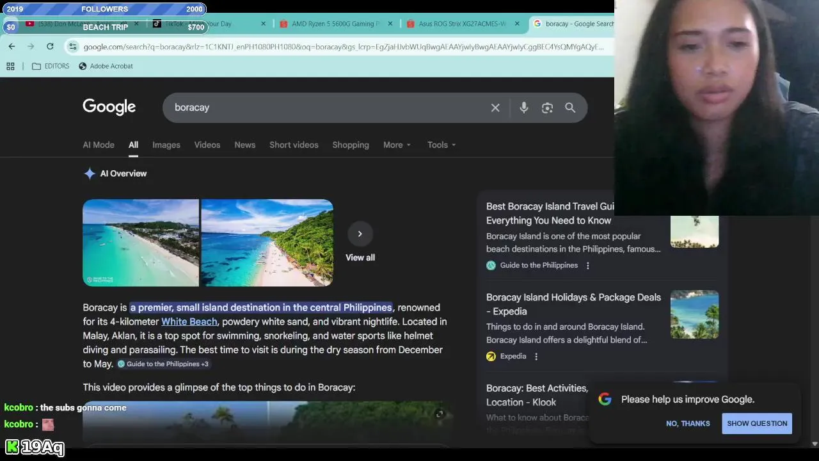Expand the More dropdown
The image size is (819, 461).
pyautogui.click(x=397, y=145)
